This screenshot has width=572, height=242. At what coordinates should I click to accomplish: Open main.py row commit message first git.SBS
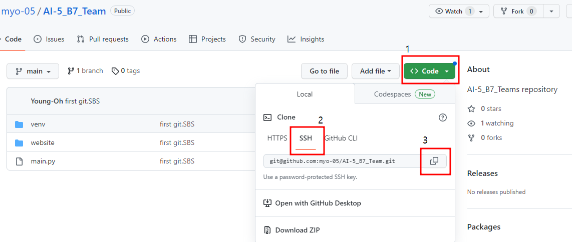pos(177,161)
